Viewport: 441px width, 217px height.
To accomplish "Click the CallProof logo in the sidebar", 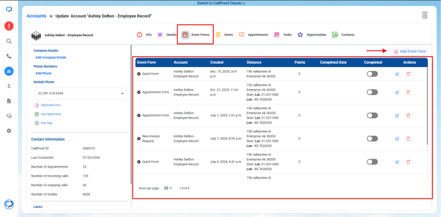I will [9, 10].
